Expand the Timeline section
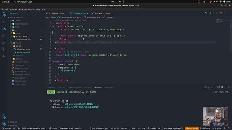 point(13,125)
